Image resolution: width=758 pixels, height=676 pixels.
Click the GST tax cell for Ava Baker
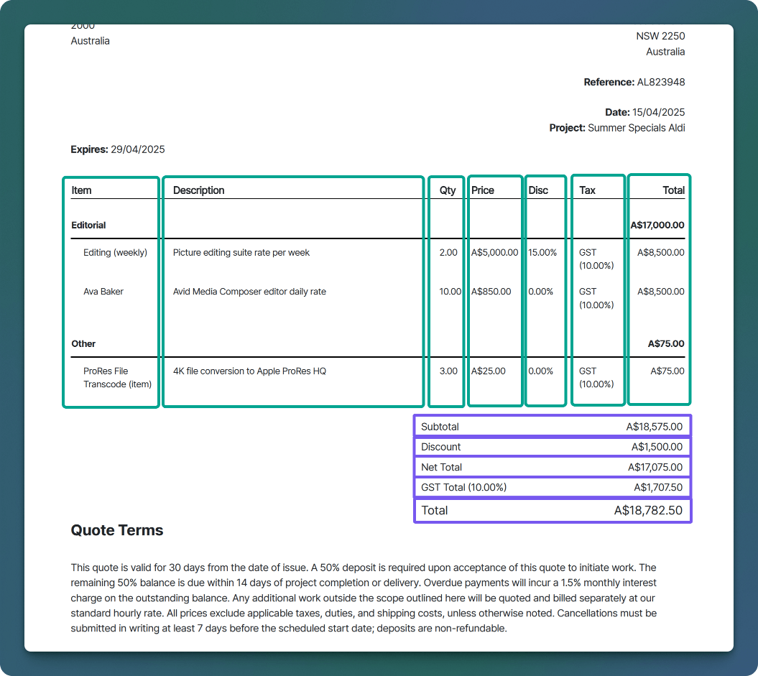point(596,298)
